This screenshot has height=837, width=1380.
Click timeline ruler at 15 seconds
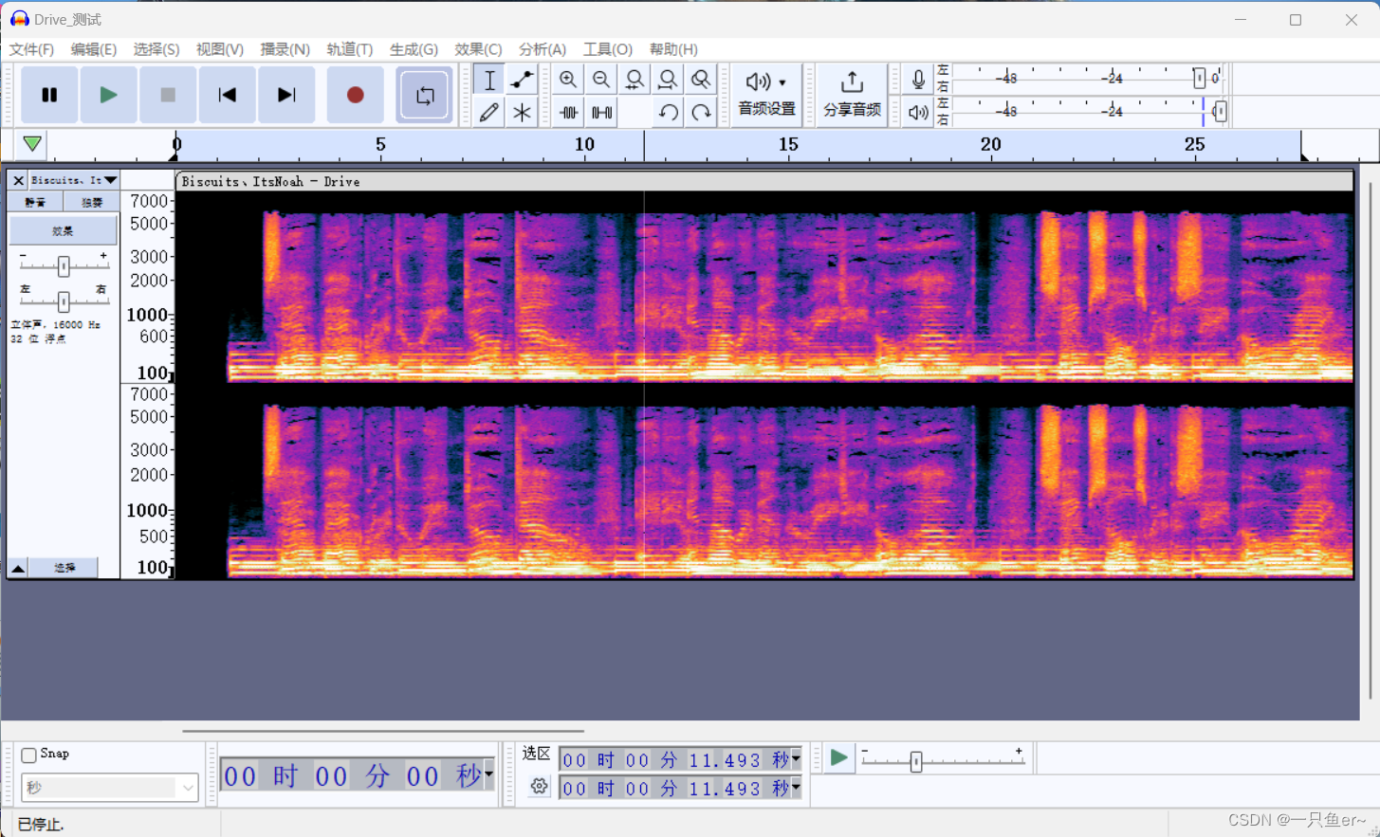788,145
